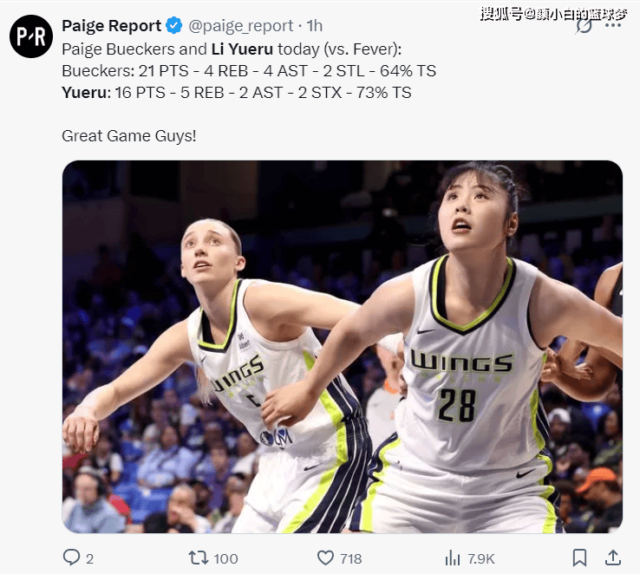The width and height of the screenshot is (640, 574).
Task: Click the repost arrows icon
Action: click(x=199, y=558)
